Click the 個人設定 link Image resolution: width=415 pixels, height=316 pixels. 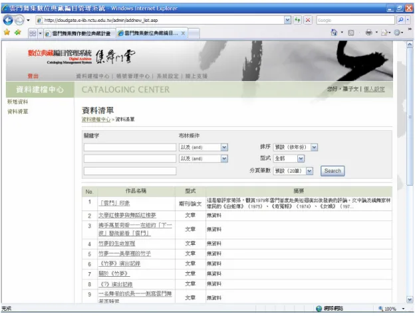tap(374, 89)
